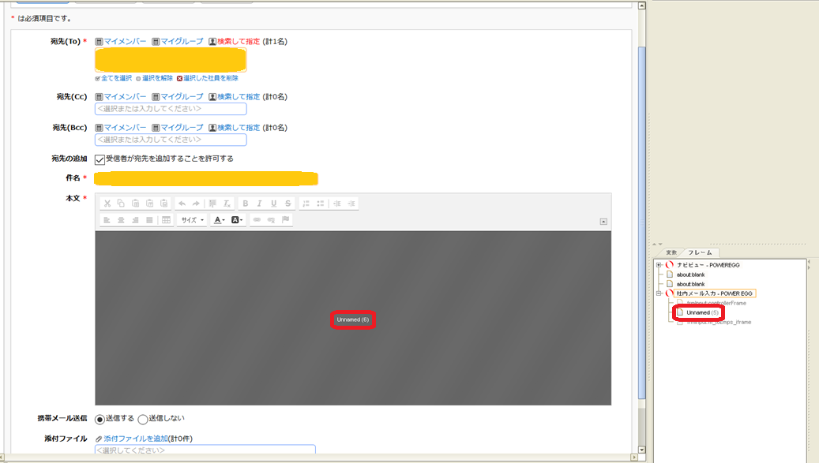Click マイグループ link for 宛先(Cc)
The height and width of the screenshot is (463, 819).
182,96
